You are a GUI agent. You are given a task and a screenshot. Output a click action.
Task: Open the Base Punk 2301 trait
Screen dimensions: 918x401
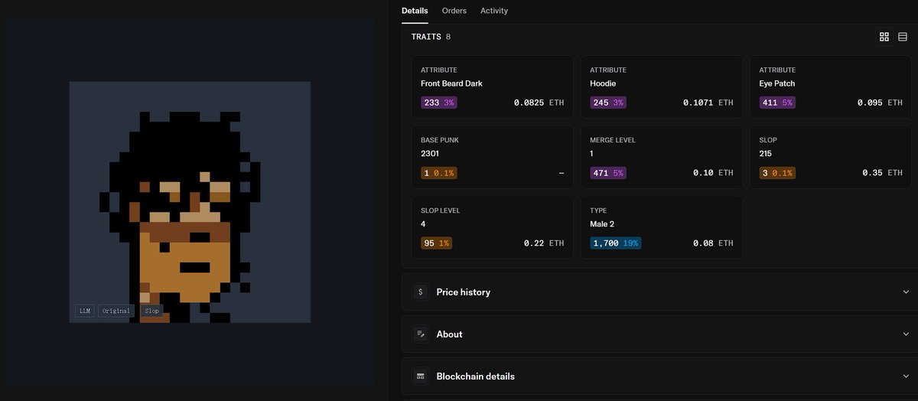coord(492,157)
